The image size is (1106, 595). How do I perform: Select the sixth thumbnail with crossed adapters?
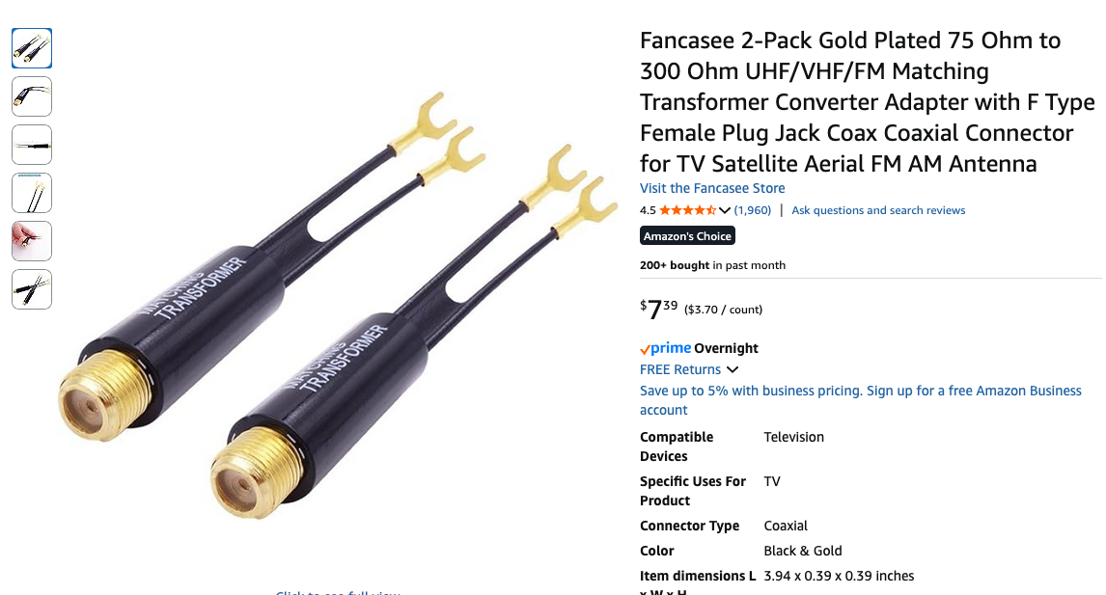pos(32,289)
